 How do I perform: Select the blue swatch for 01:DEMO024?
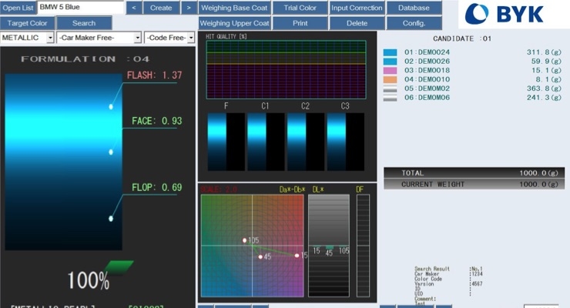pyautogui.click(x=390, y=52)
